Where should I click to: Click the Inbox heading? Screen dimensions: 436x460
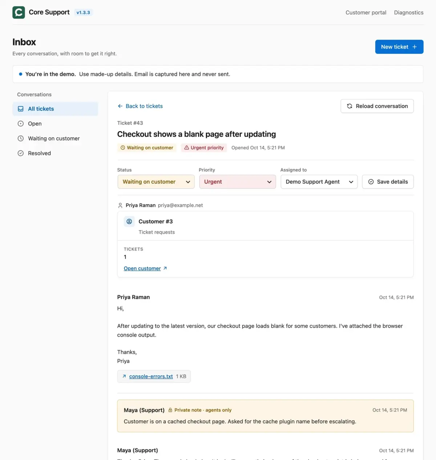coord(24,42)
